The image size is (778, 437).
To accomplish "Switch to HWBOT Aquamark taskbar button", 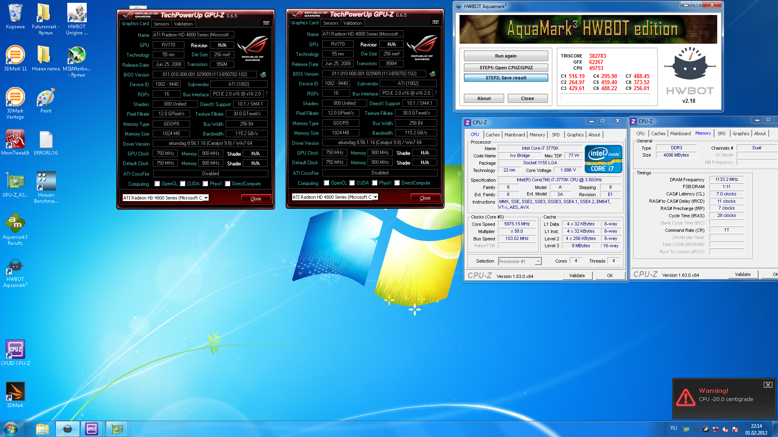I will pyautogui.click(x=67, y=429).
